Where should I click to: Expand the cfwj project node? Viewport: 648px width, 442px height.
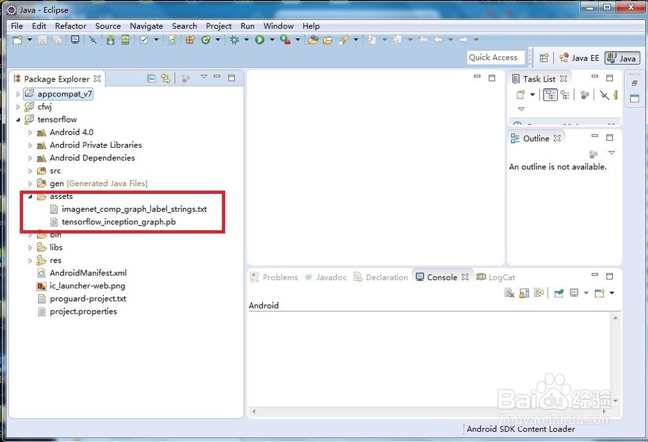(17, 107)
